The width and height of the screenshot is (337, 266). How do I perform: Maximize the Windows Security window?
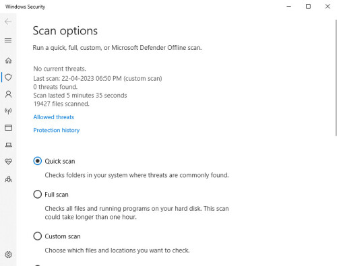click(x=308, y=7)
